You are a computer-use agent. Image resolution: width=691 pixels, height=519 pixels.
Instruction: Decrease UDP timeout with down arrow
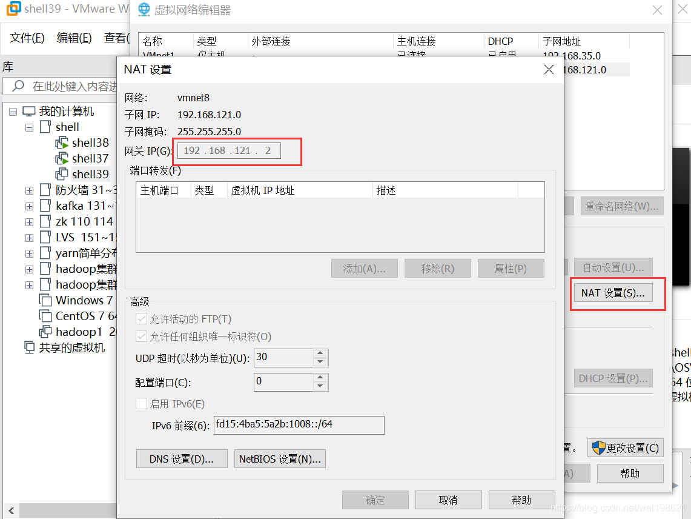(320, 362)
